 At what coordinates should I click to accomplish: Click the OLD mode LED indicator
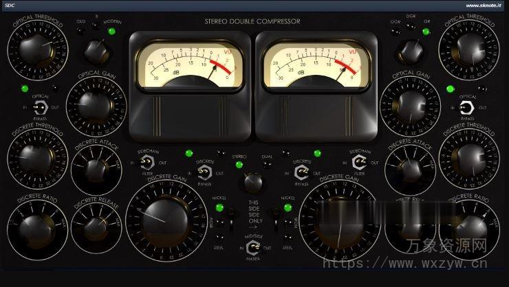tap(80, 31)
